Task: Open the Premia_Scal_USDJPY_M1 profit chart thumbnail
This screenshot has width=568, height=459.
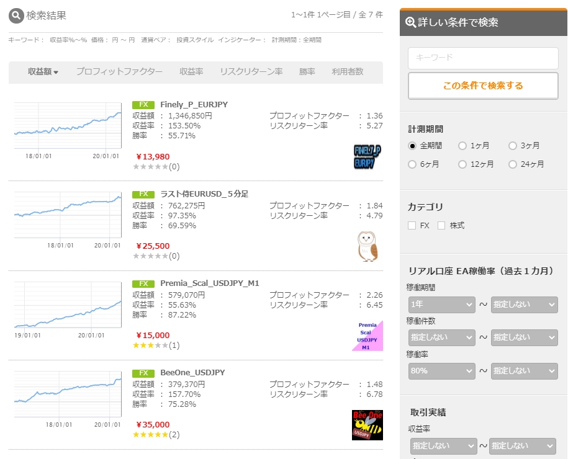Action: 68,310
